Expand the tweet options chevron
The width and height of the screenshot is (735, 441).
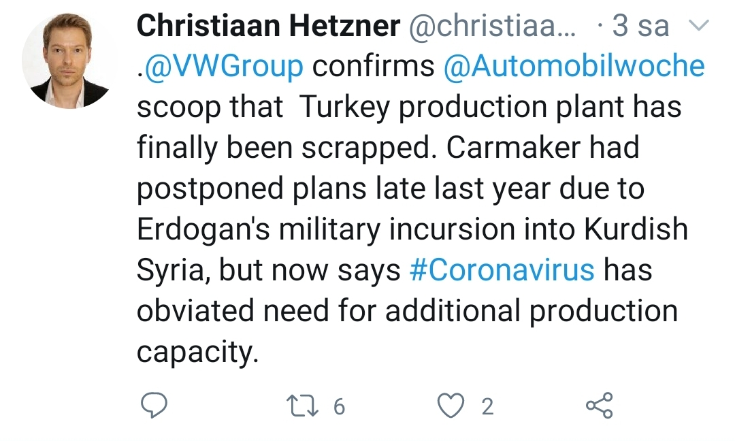pyautogui.click(x=698, y=27)
